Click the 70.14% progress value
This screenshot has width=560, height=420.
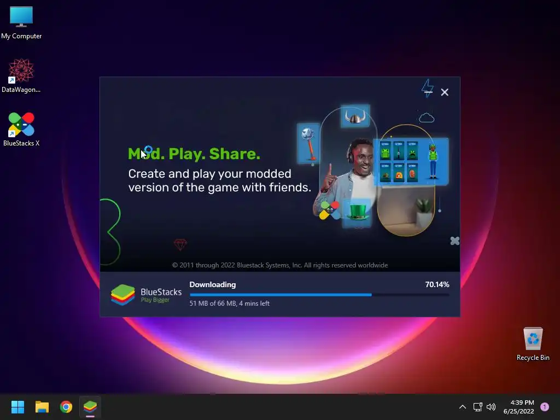437,284
